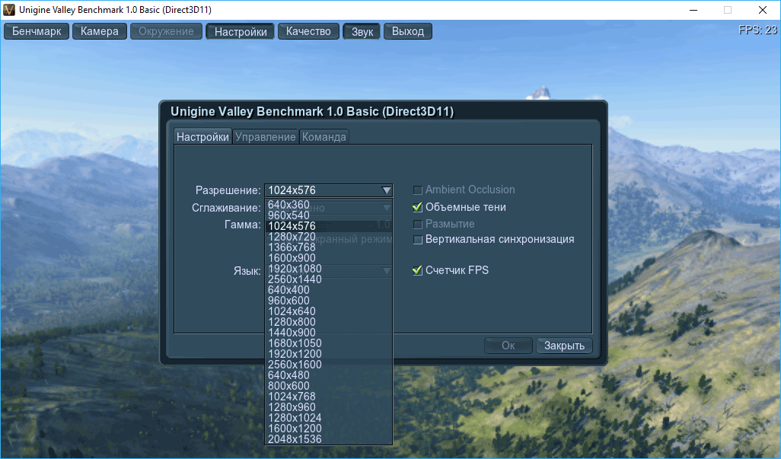Click the Unigine app icon in title bar
The width and height of the screenshot is (781, 459).
pyautogui.click(x=9, y=9)
